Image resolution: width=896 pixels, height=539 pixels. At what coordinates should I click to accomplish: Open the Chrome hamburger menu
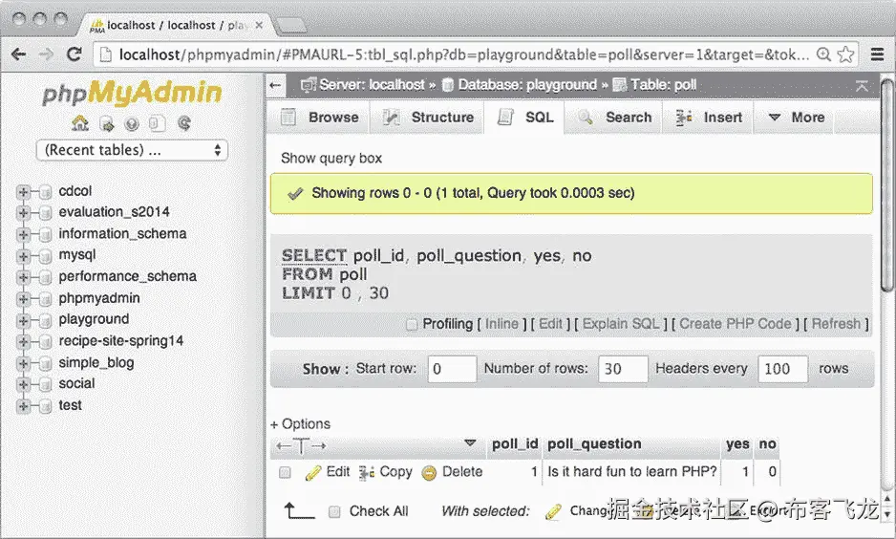[x=878, y=54]
